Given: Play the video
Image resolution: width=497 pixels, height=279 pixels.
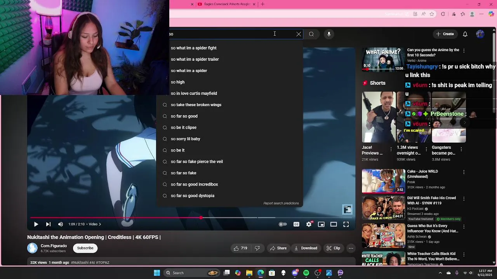Looking at the screenshot, I should point(36,224).
